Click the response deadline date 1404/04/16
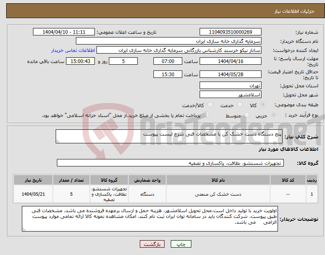325x255 pixels. (231, 61)
